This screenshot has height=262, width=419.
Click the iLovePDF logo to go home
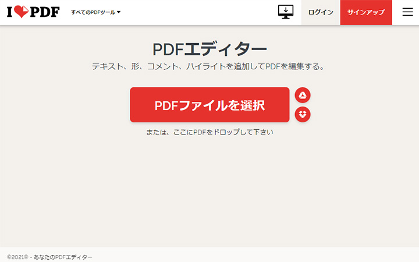pos(33,12)
